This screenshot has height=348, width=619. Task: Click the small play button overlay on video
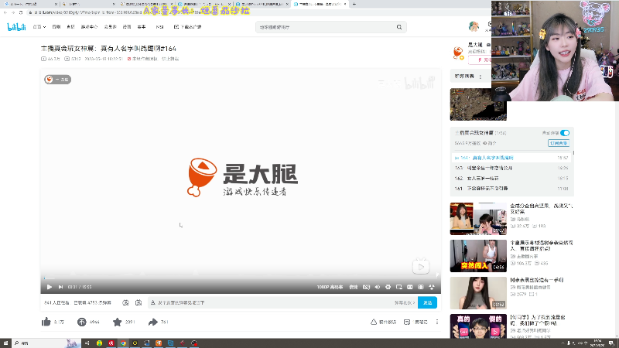pyautogui.click(x=421, y=267)
